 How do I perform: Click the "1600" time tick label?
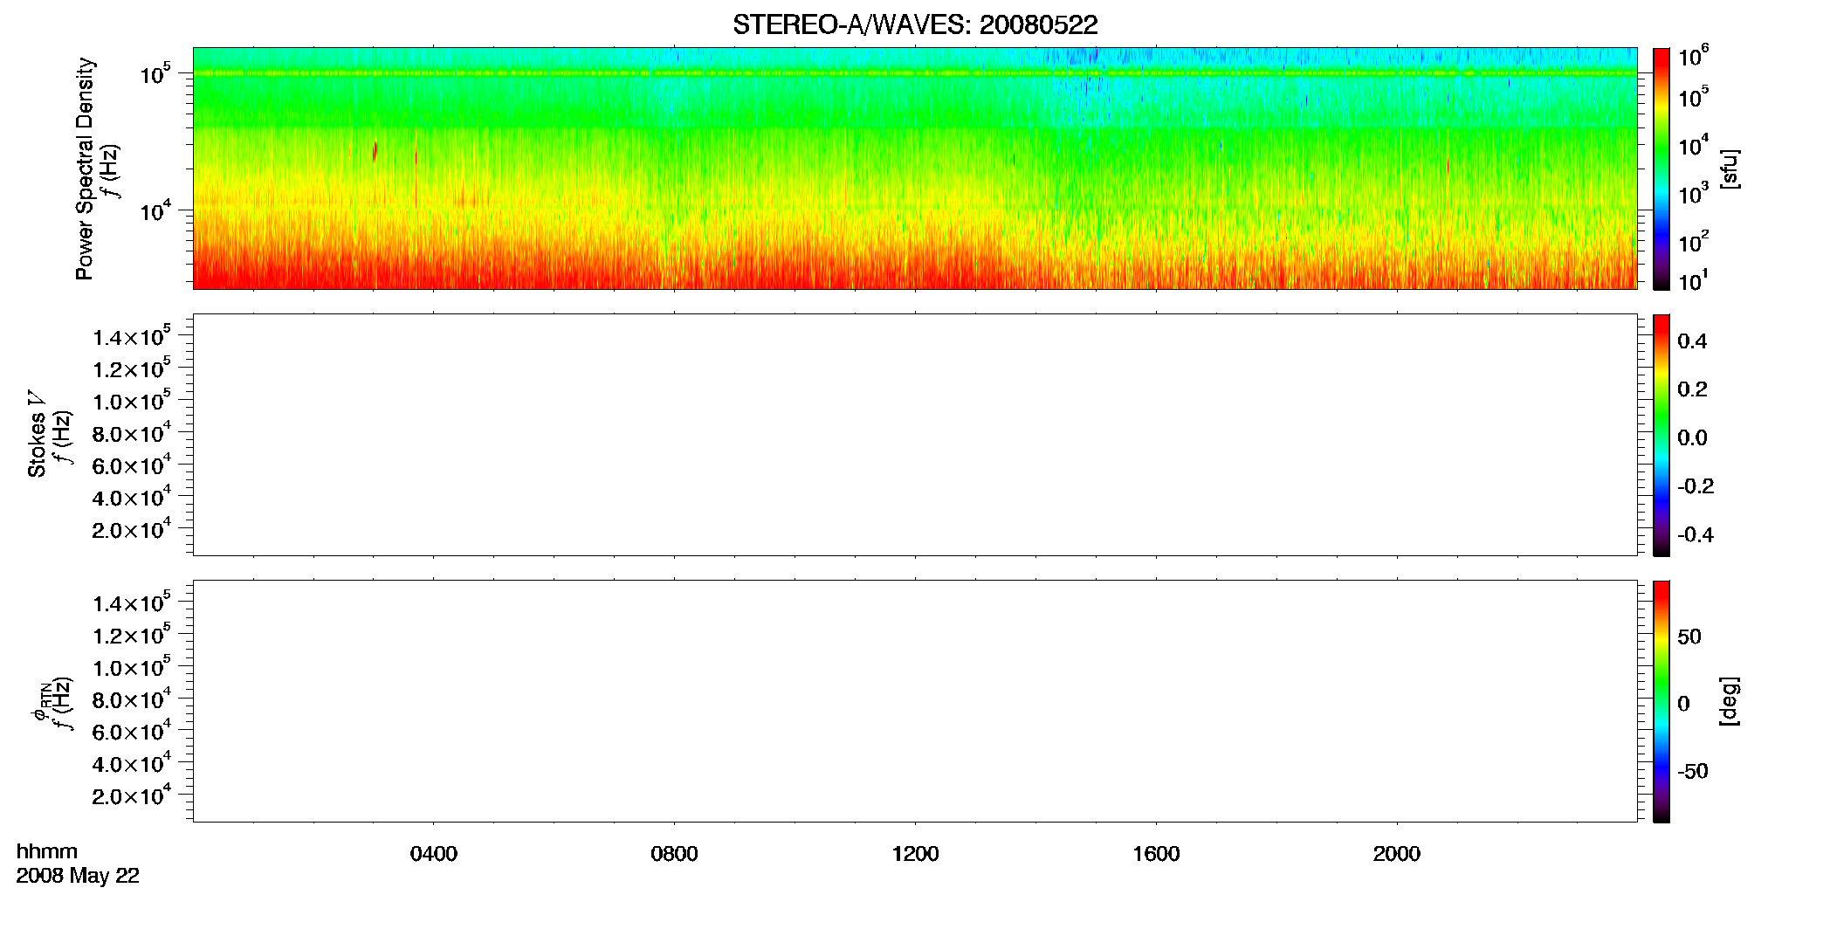(x=1156, y=854)
